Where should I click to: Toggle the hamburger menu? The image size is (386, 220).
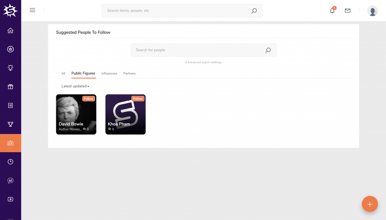point(32,10)
